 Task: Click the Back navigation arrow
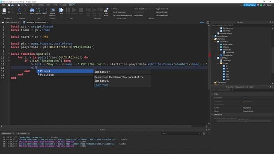[x=19, y=10]
